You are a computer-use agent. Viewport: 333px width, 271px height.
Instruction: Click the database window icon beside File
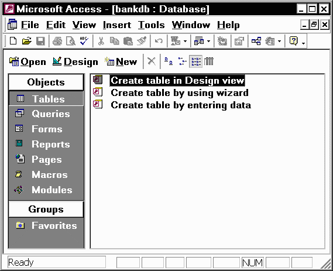click(x=12, y=25)
